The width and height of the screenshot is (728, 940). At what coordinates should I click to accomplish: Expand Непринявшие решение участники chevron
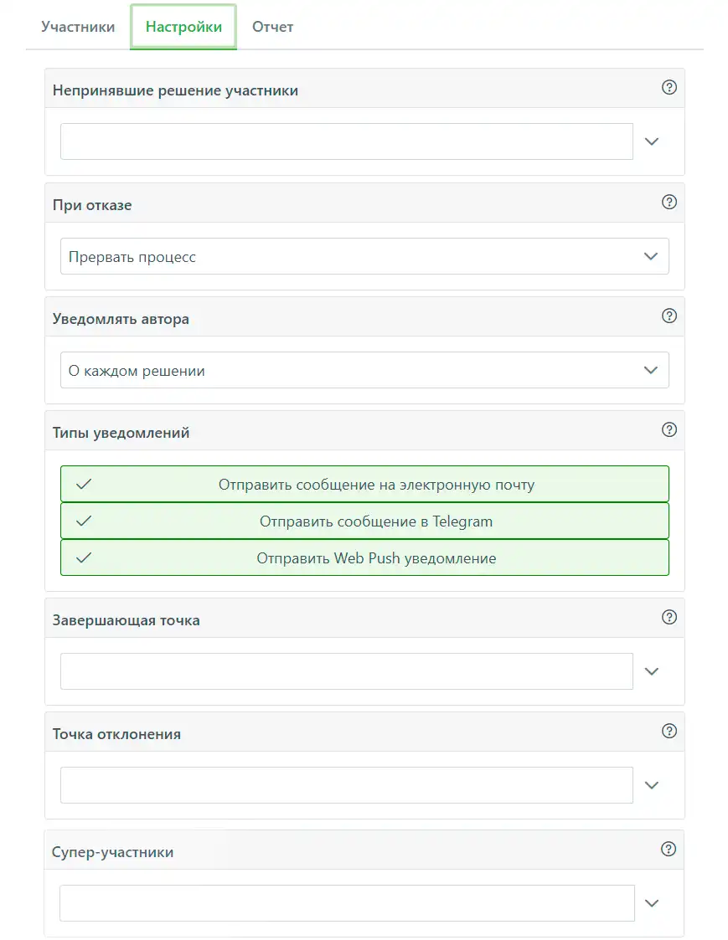[x=652, y=142]
